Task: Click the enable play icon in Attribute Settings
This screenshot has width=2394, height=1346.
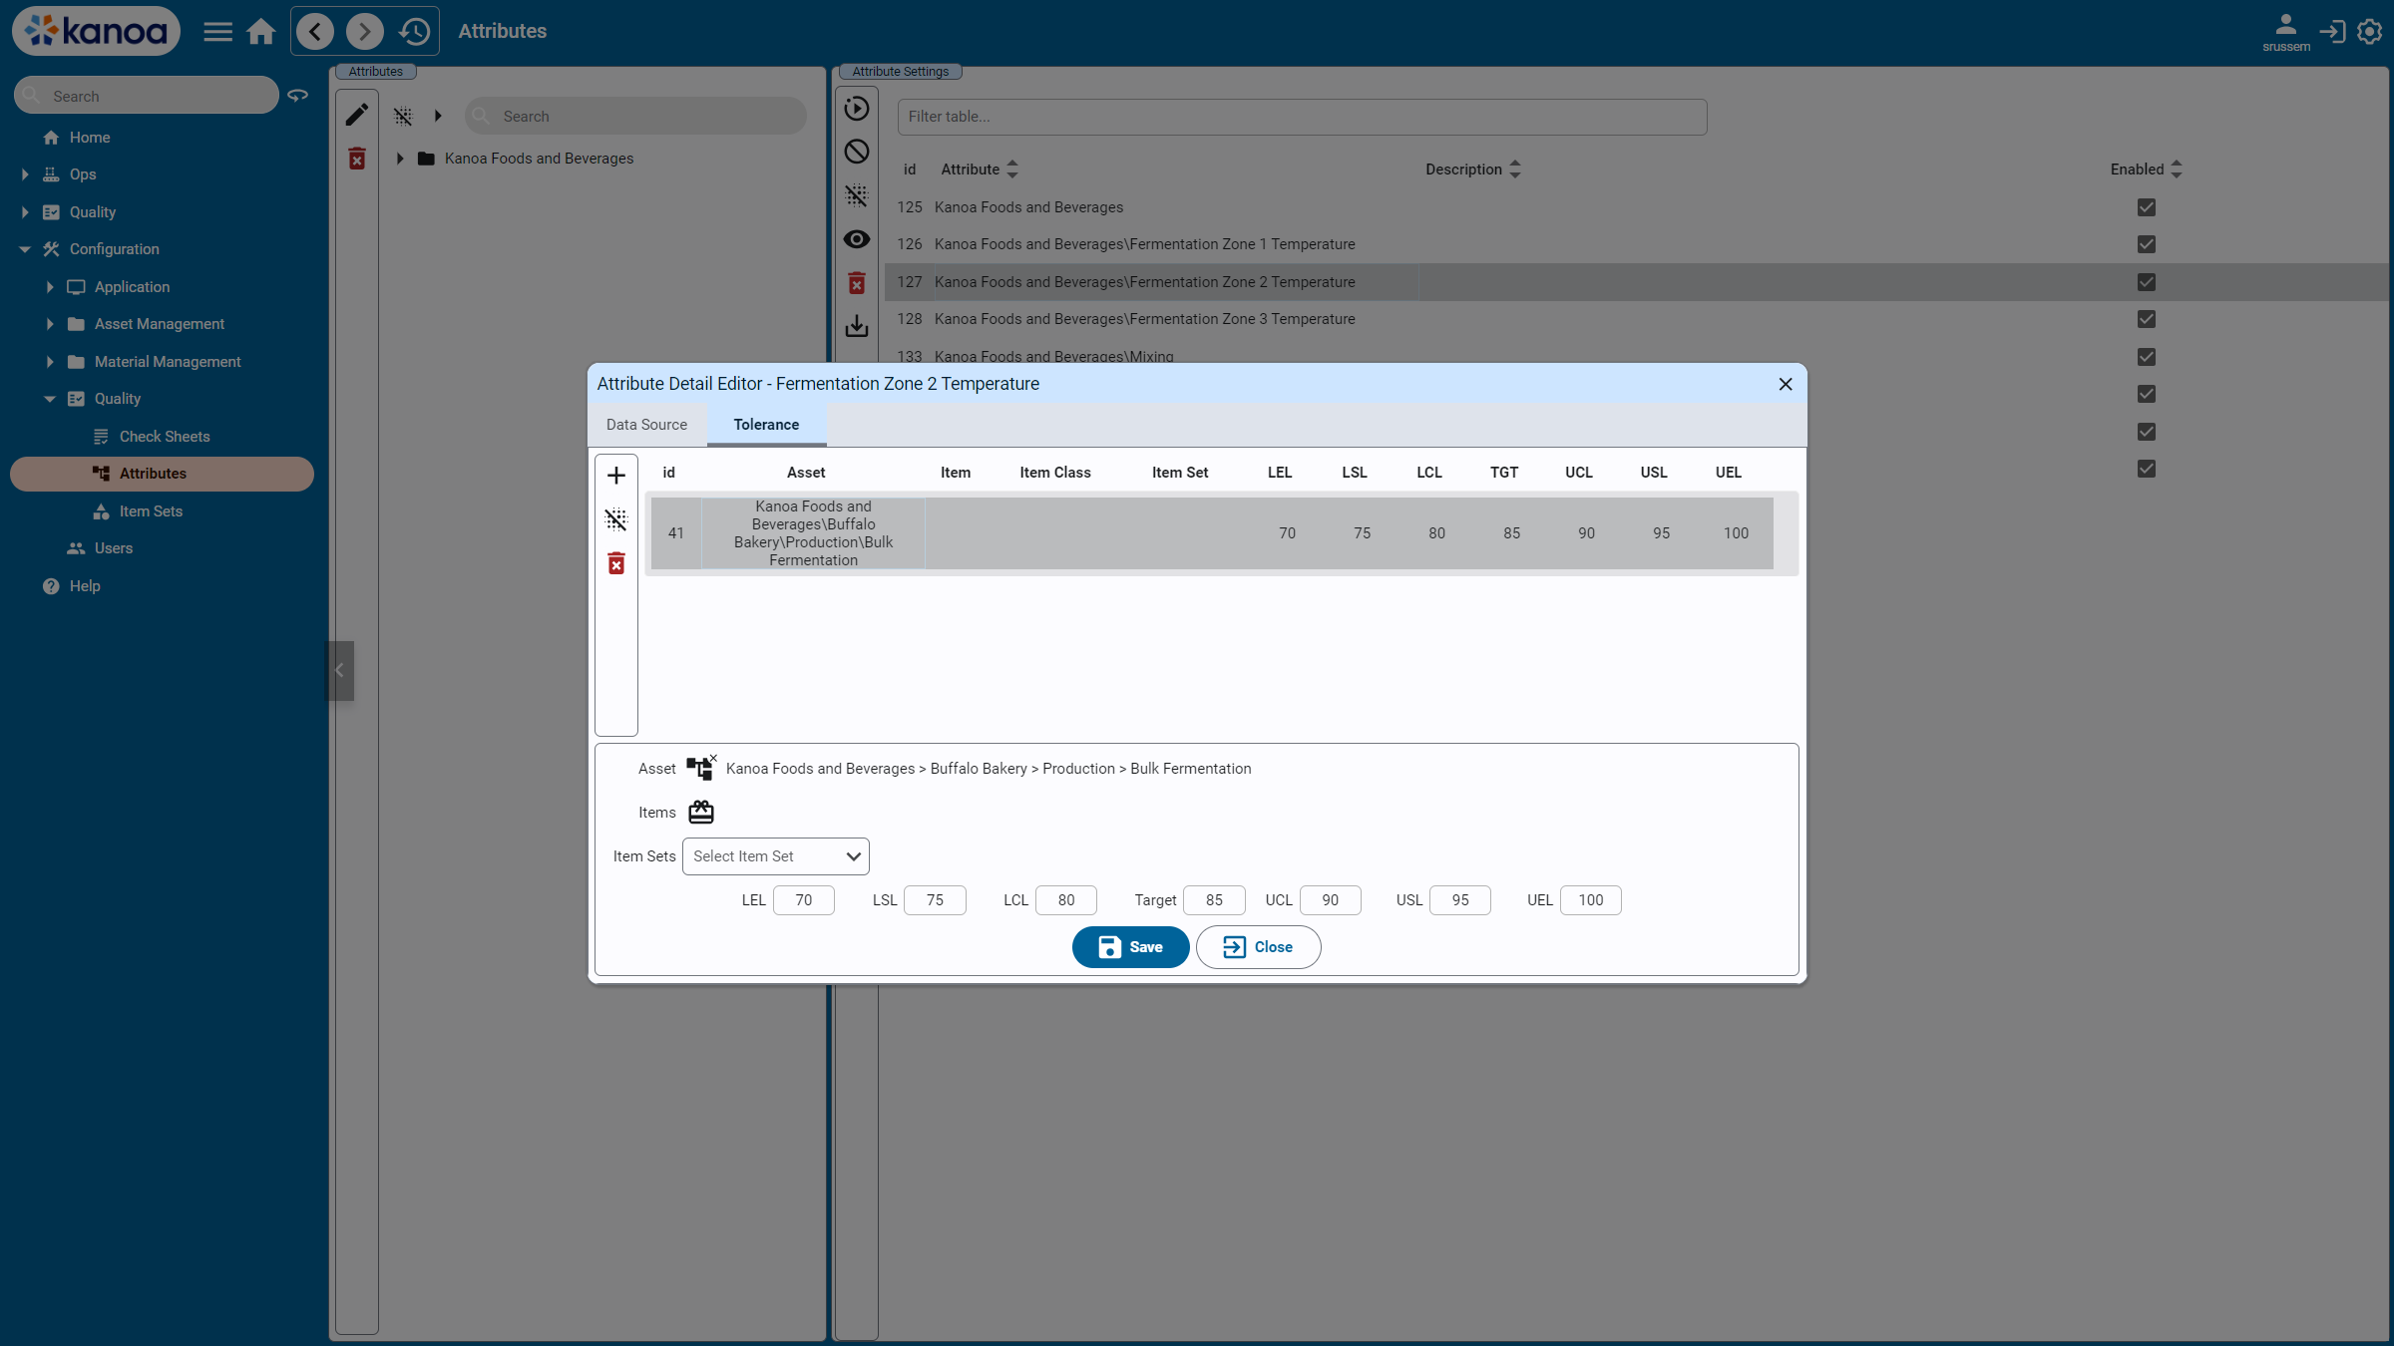Action: 857,109
